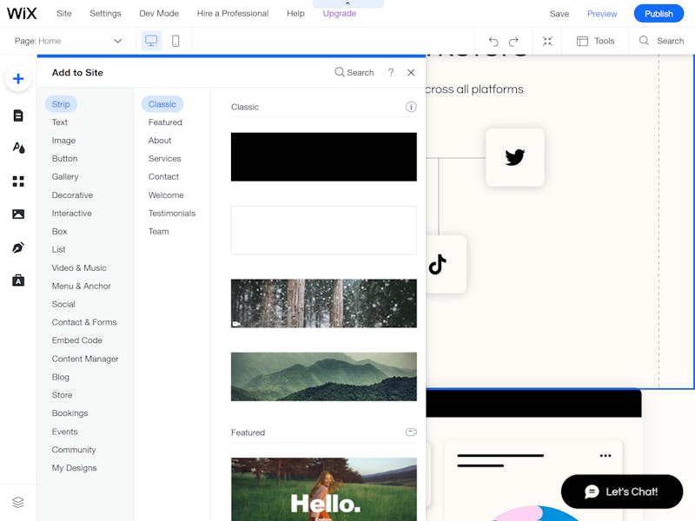This screenshot has width=695, height=521.
Task: Choose the Welcome strip subcategory
Action: tap(166, 195)
